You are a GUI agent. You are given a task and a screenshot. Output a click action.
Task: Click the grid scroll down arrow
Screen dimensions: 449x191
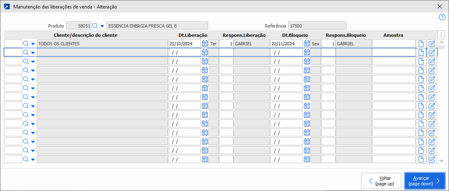tap(441, 161)
